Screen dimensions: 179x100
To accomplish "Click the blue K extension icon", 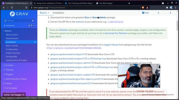I will (171, 7).
